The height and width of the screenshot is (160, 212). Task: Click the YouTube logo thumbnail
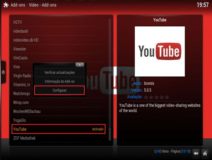click(160, 51)
